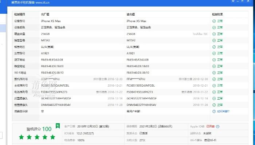Select the read battery serial F5D84745ELVJPK273
Viewport: 255px width, 145px height.
click(x=140, y=92)
